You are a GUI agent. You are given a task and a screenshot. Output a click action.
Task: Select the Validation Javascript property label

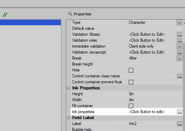click(89, 52)
